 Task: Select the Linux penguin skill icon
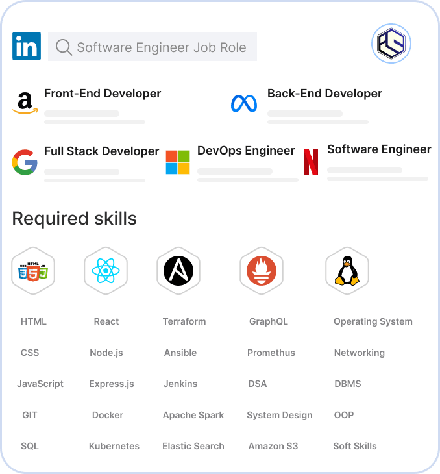347,271
